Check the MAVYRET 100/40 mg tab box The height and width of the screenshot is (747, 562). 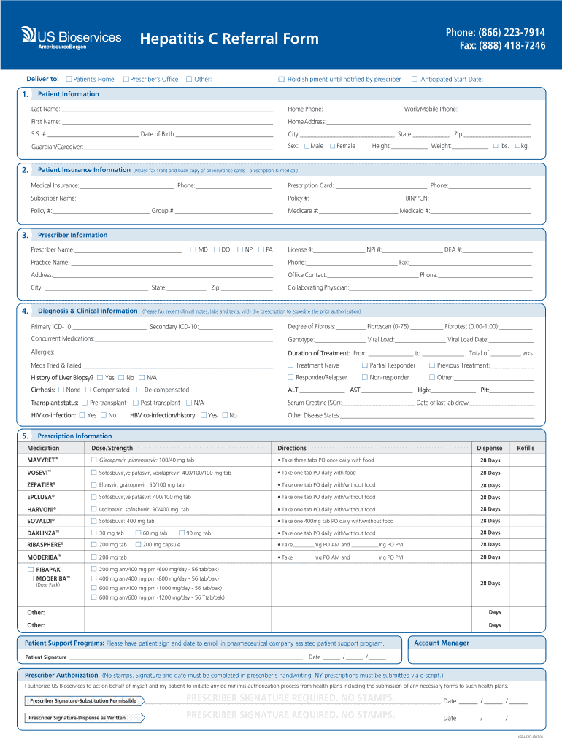coord(94,460)
